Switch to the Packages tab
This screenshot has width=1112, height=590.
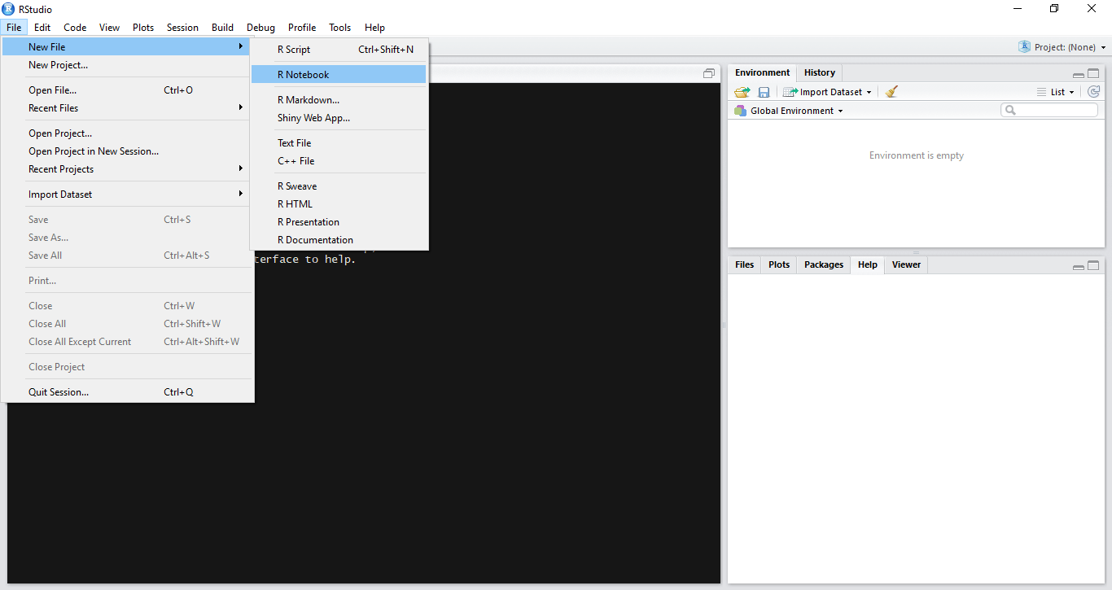(x=824, y=264)
